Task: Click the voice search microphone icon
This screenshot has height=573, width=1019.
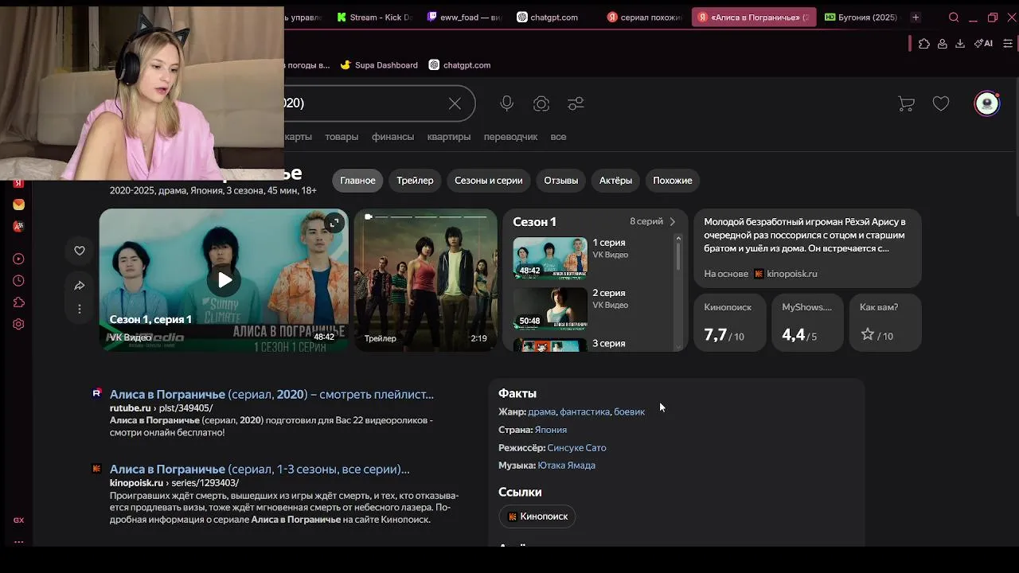Action: pyautogui.click(x=506, y=103)
